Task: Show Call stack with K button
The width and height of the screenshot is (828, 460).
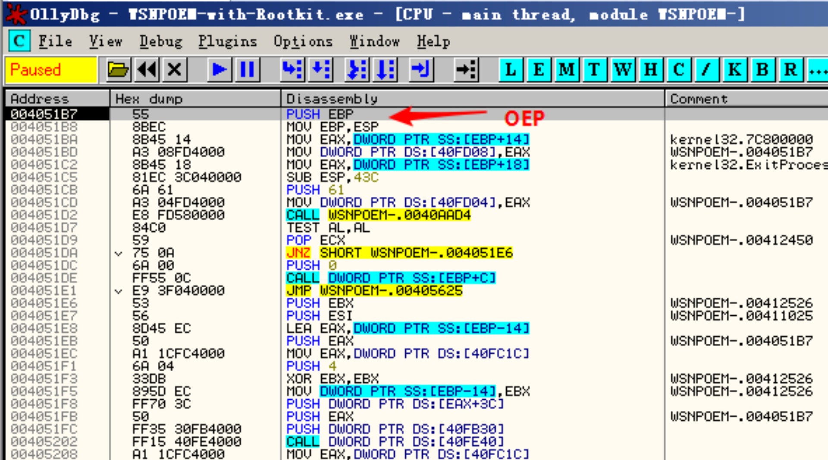Action: point(735,69)
